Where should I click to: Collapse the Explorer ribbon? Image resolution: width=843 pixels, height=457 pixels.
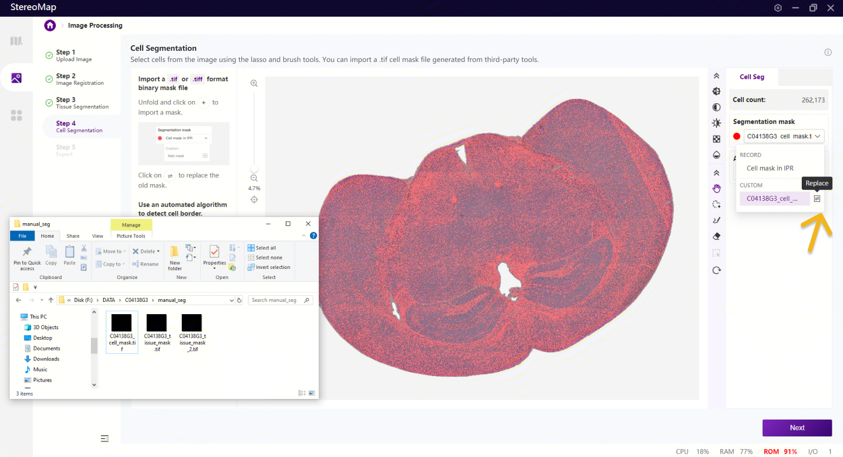[304, 235]
